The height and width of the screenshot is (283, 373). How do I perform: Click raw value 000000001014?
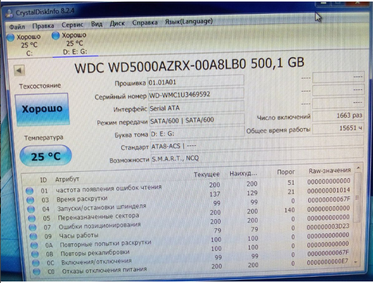coord(329,190)
